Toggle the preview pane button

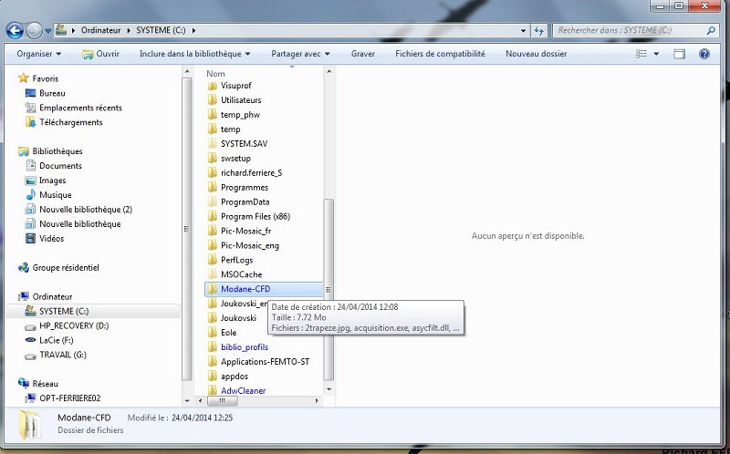pyautogui.click(x=679, y=54)
